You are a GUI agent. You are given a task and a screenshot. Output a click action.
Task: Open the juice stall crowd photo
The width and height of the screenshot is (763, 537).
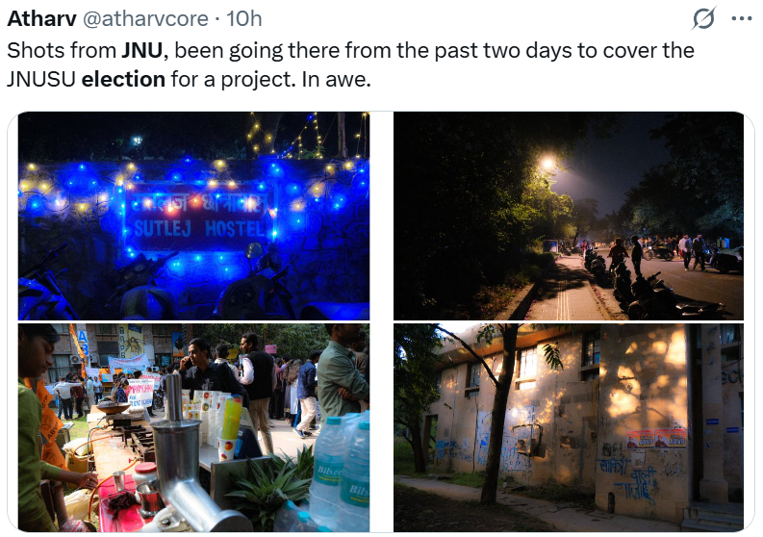[193, 427]
